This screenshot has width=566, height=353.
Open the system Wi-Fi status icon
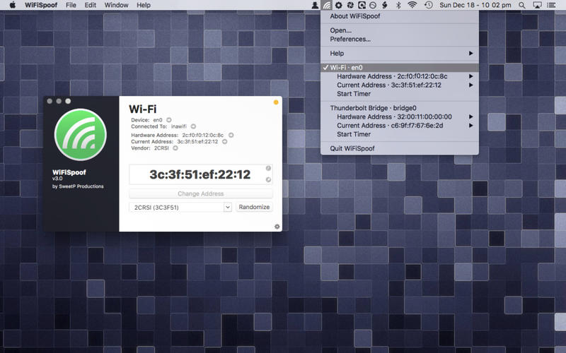pyautogui.click(x=412, y=5)
